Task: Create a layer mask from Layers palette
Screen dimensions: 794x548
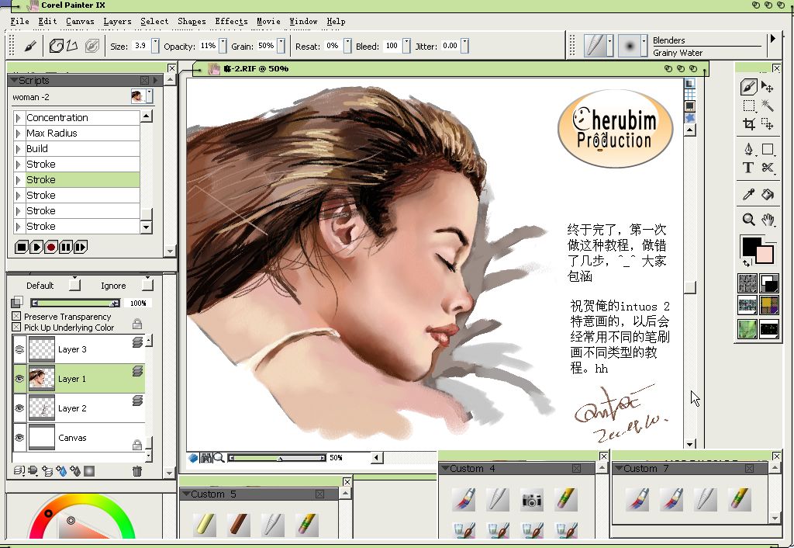Action: tap(89, 471)
